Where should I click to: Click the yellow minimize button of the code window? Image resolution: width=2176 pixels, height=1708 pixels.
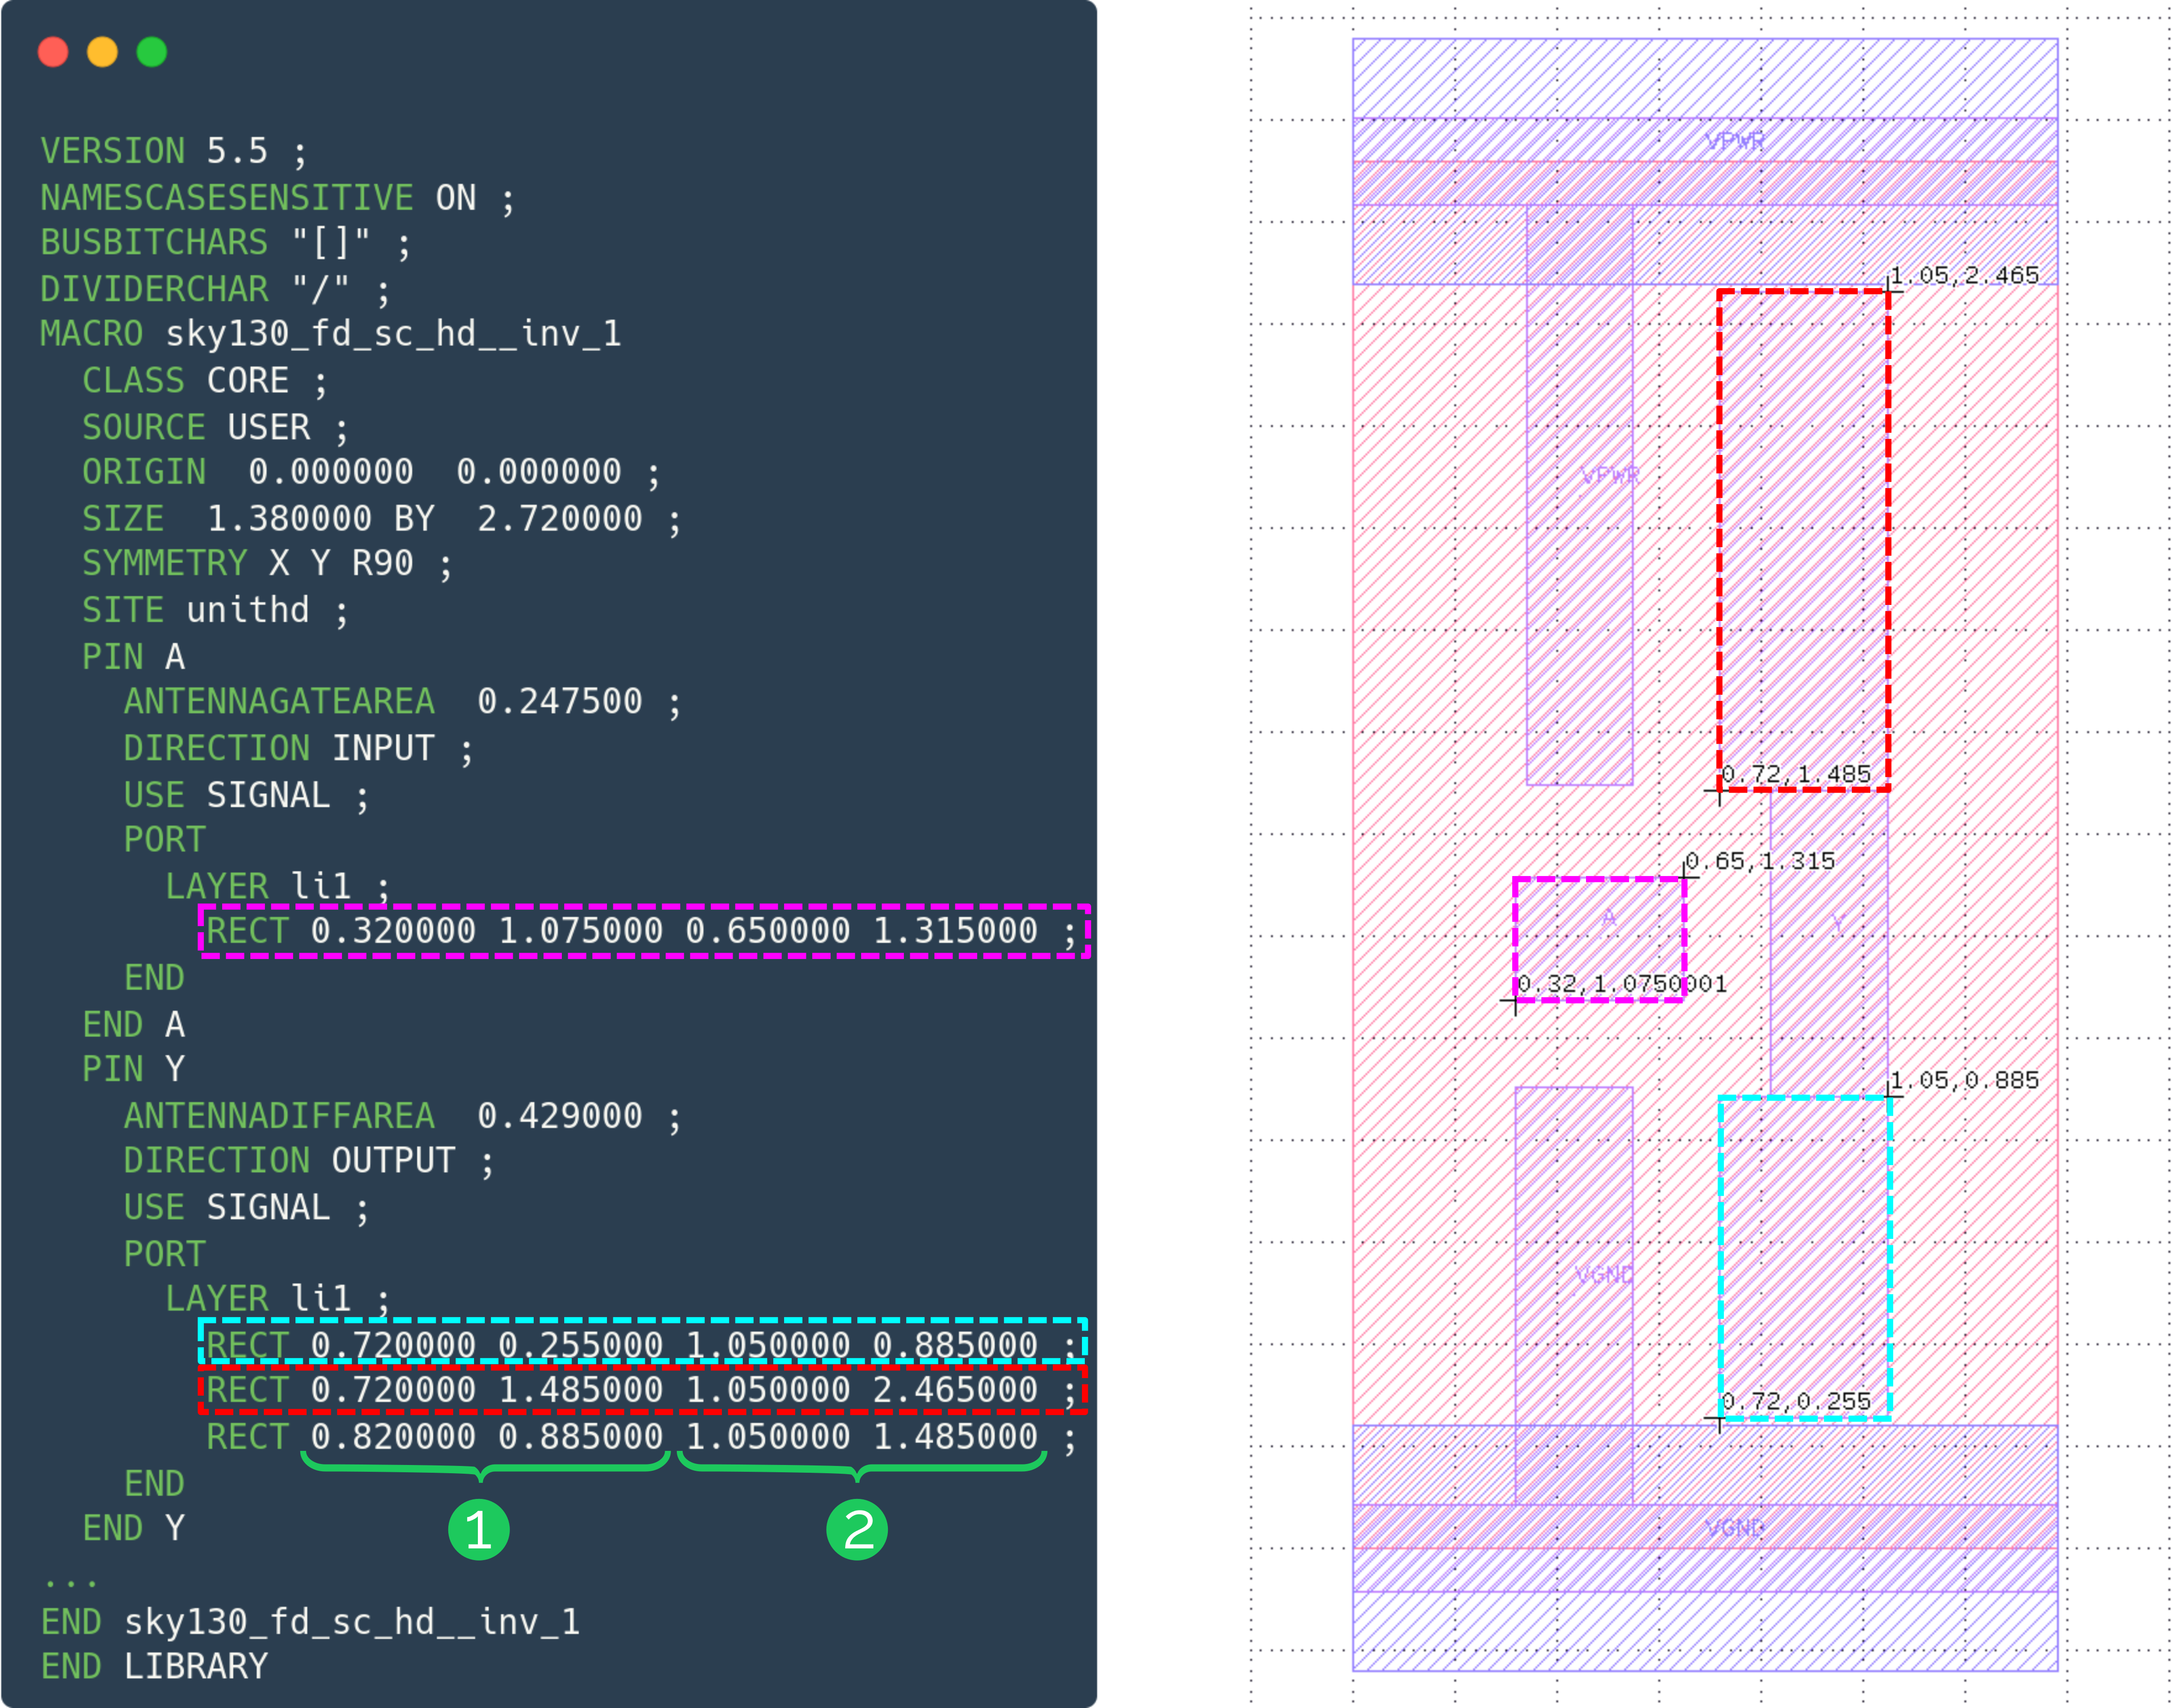click(102, 51)
